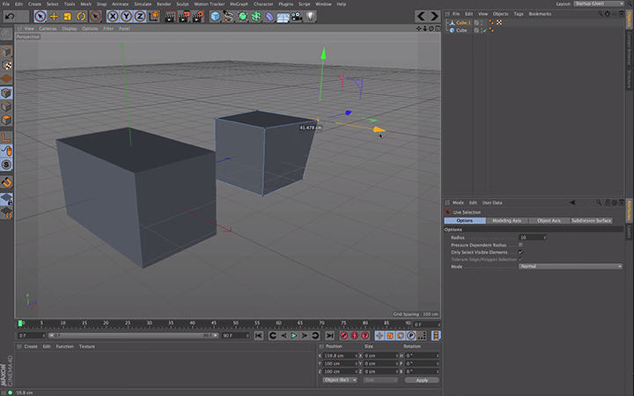Switch to Points mode
Image resolution: width=634 pixels, height=396 pixels.
point(6,93)
